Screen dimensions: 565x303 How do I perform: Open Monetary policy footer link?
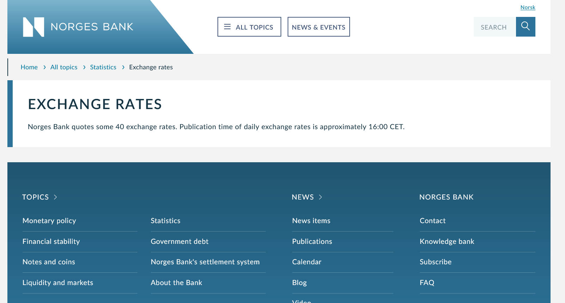pyautogui.click(x=49, y=221)
